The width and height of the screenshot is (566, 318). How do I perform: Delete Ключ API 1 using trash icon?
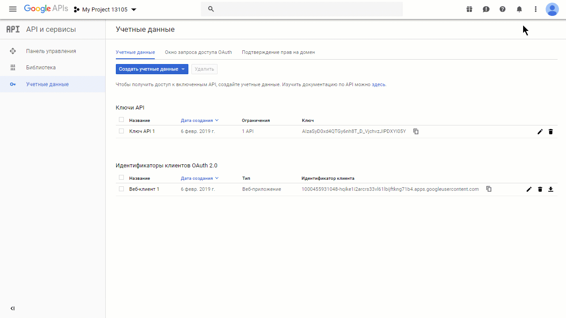(x=551, y=132)
